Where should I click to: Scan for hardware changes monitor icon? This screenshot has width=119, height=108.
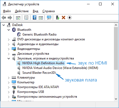tap(49, 18)
